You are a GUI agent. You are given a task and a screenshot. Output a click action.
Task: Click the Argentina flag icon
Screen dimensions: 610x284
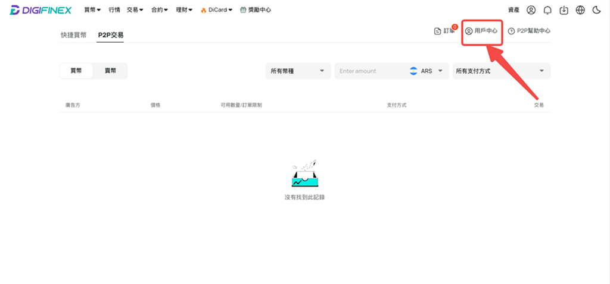(x=413, y=71)
